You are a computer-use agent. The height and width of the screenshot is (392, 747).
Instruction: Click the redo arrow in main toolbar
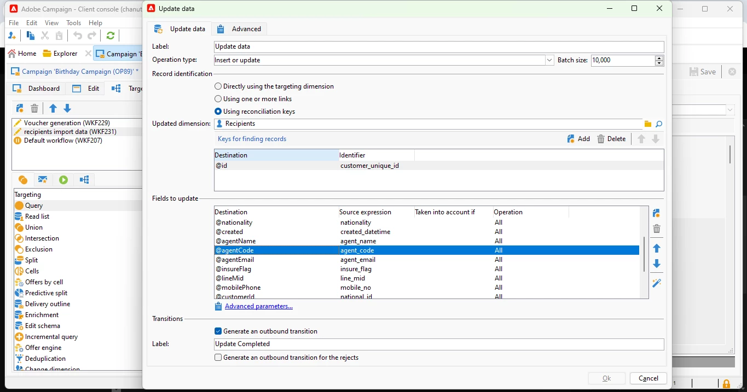click(x=92, y=36)
